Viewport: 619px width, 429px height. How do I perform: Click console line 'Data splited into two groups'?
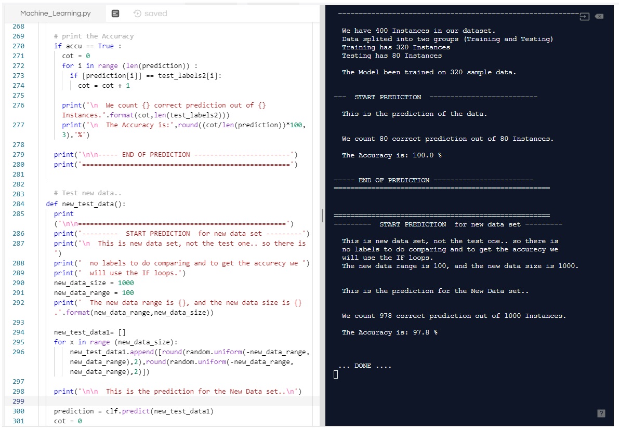tap(447, 39)
